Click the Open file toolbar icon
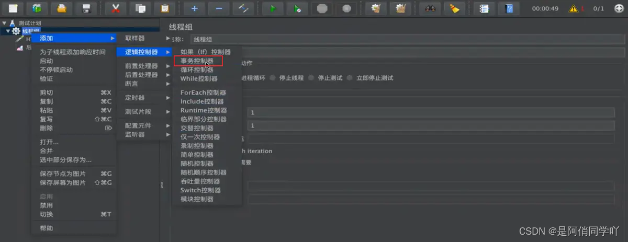Image resolution: width=628 pixels, height=242 pixels. pyautogui.click(x=62, y=8)
